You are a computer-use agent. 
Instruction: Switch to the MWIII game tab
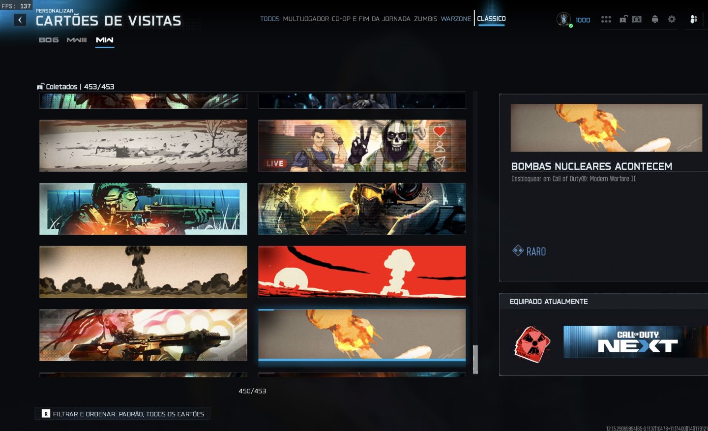tap(77, 40)
